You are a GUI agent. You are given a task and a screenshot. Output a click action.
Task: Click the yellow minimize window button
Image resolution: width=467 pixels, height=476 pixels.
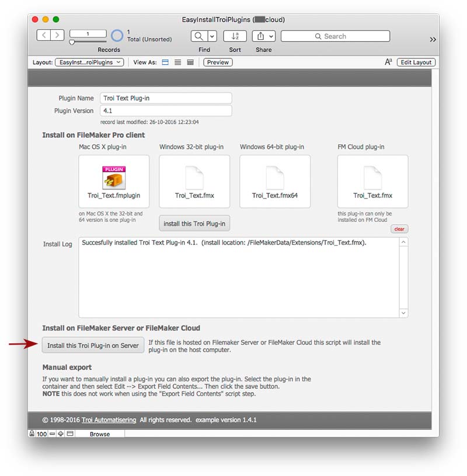[x=46, y=19]
